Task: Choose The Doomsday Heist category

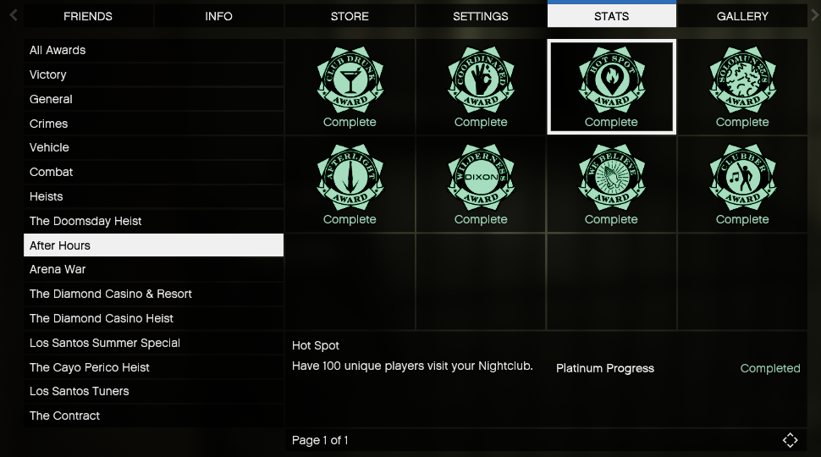Action: point(153,221)
